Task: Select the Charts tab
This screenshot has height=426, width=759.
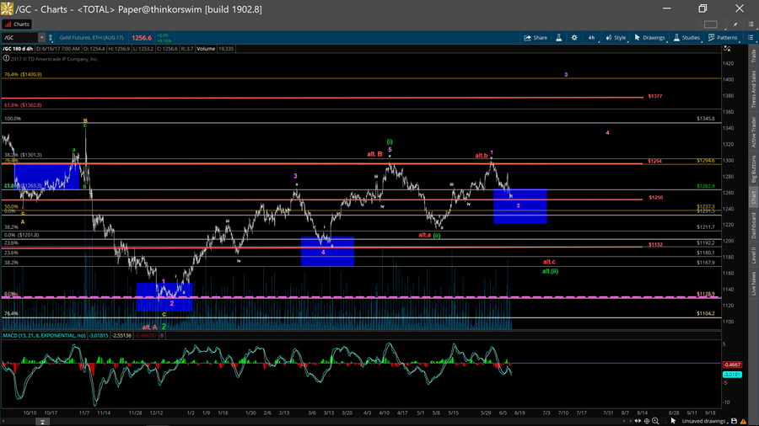Action: click(17, 24)
